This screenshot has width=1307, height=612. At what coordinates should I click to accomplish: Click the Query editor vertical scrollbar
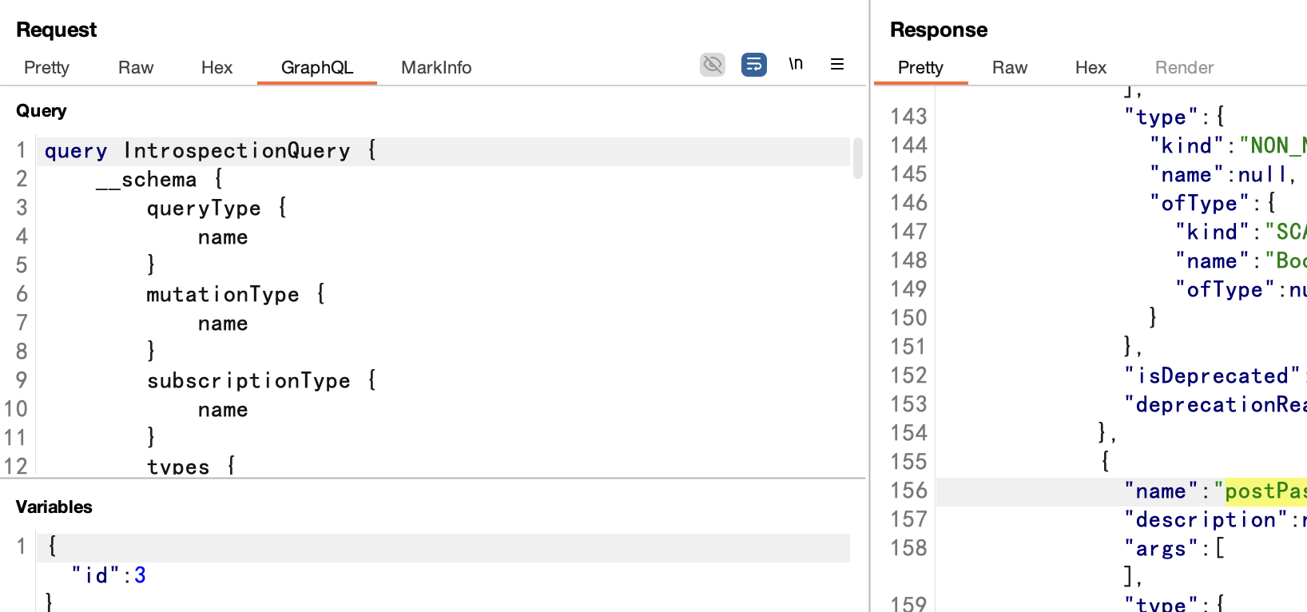click(x=858, y=158)
